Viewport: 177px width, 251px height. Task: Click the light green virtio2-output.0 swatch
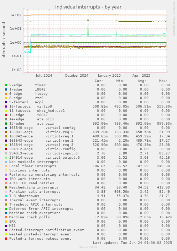(x=6, y=158)
